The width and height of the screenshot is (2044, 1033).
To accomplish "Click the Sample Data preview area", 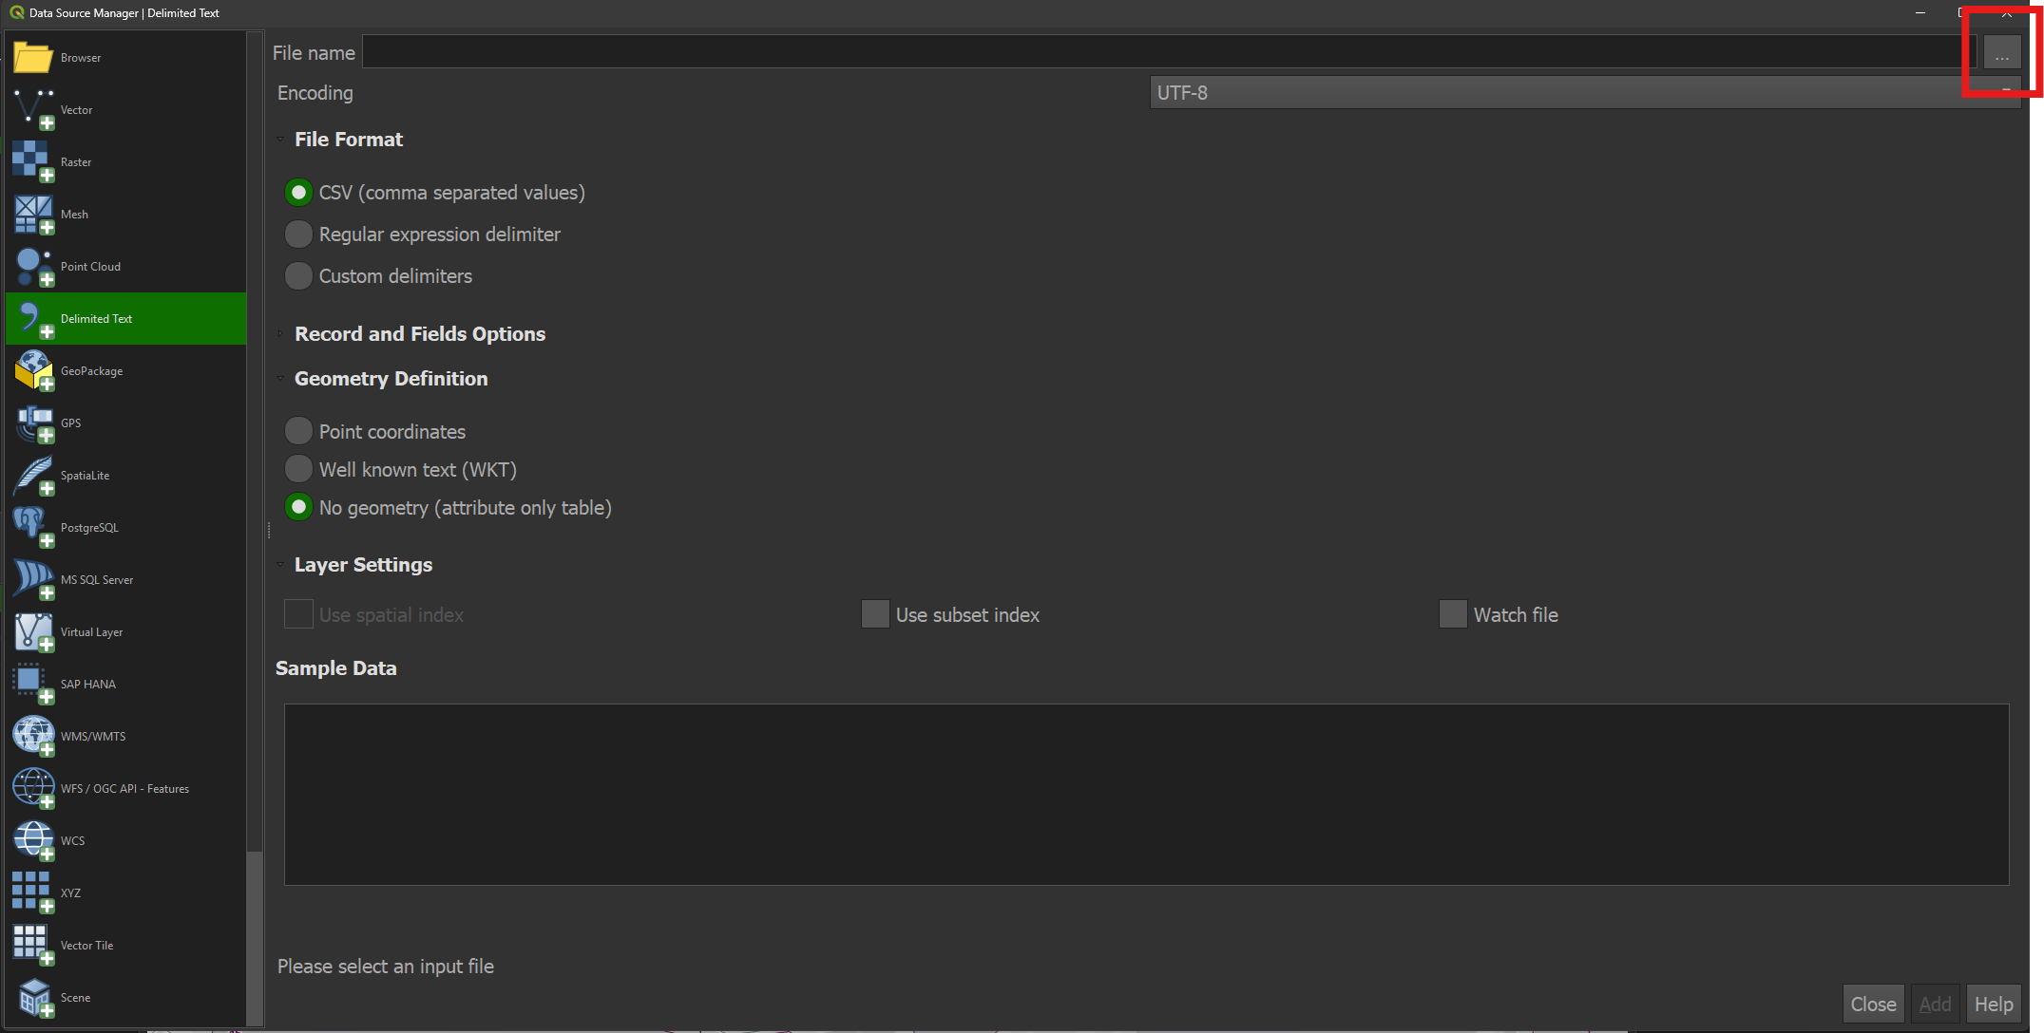I will (1146, 795).
